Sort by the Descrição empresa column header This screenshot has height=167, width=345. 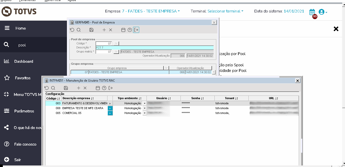(84, 98)
